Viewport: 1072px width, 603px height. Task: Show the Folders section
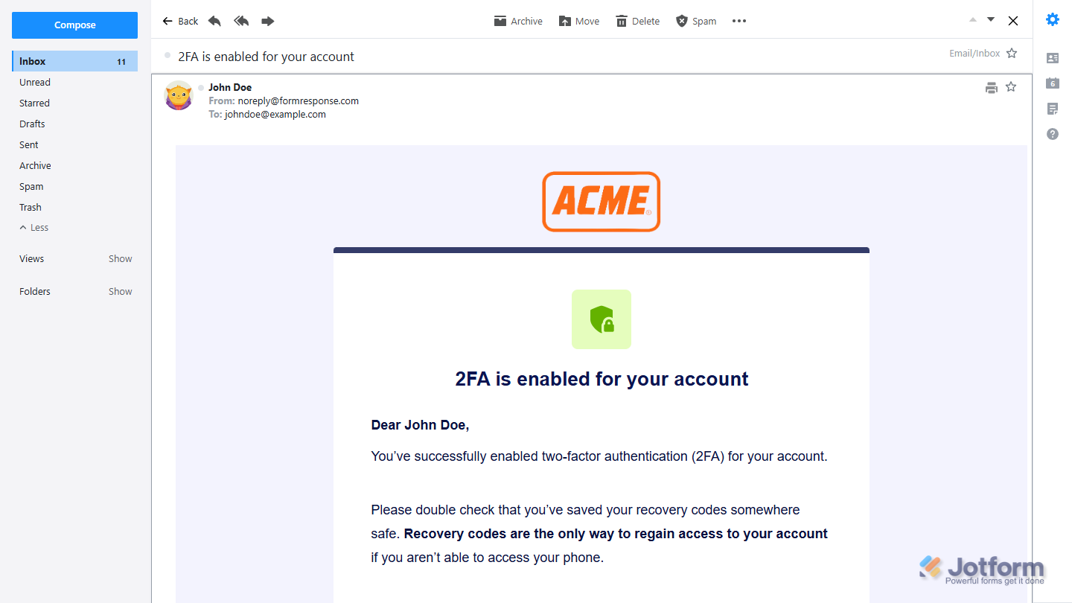click(120, 291)
